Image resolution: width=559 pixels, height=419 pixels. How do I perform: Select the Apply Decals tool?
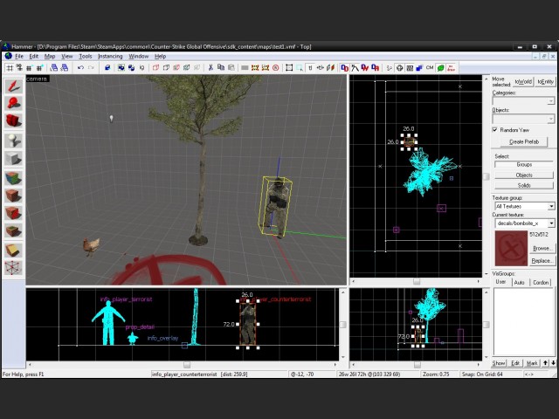tap(13, 213)
